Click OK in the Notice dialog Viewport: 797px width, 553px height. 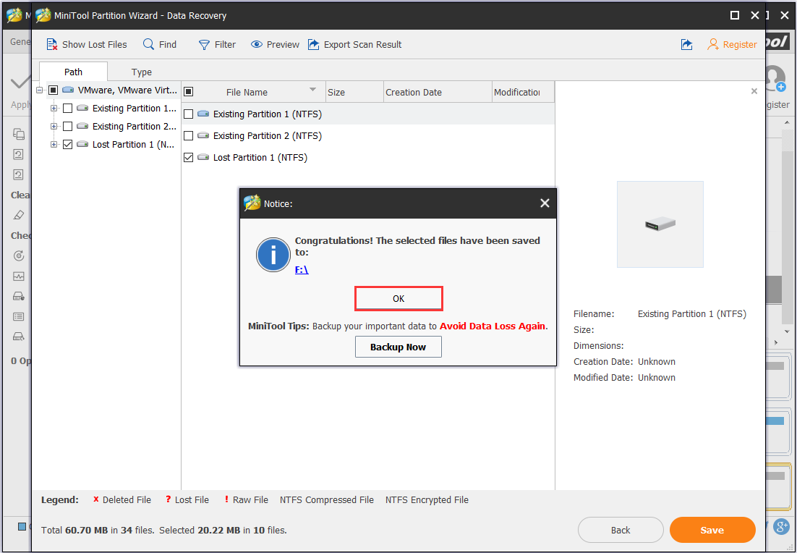point(399,299)
